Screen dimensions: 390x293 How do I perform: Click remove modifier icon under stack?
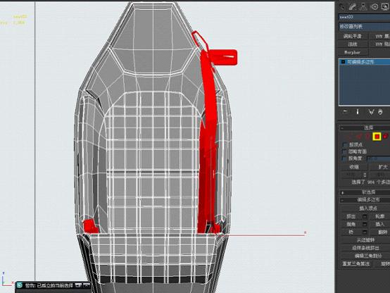point(380,112)
